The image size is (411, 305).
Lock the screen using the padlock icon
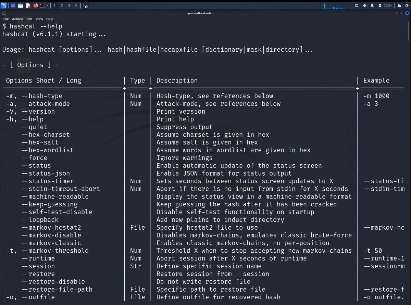tap(399, 5)
